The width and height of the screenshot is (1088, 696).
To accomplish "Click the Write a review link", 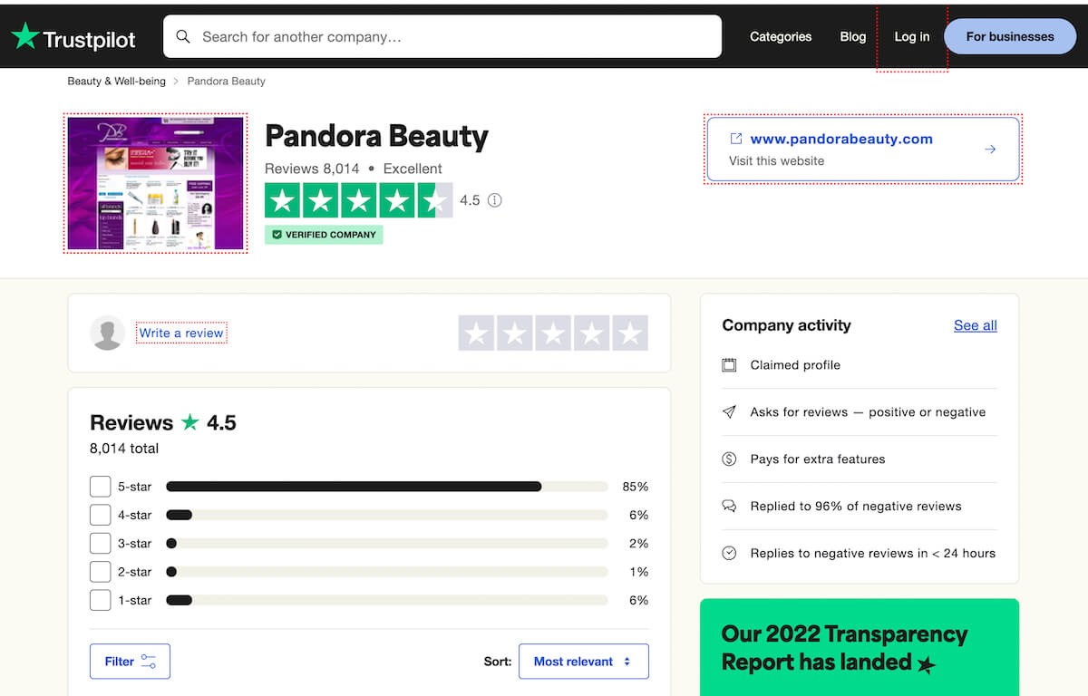I will 180,333.
